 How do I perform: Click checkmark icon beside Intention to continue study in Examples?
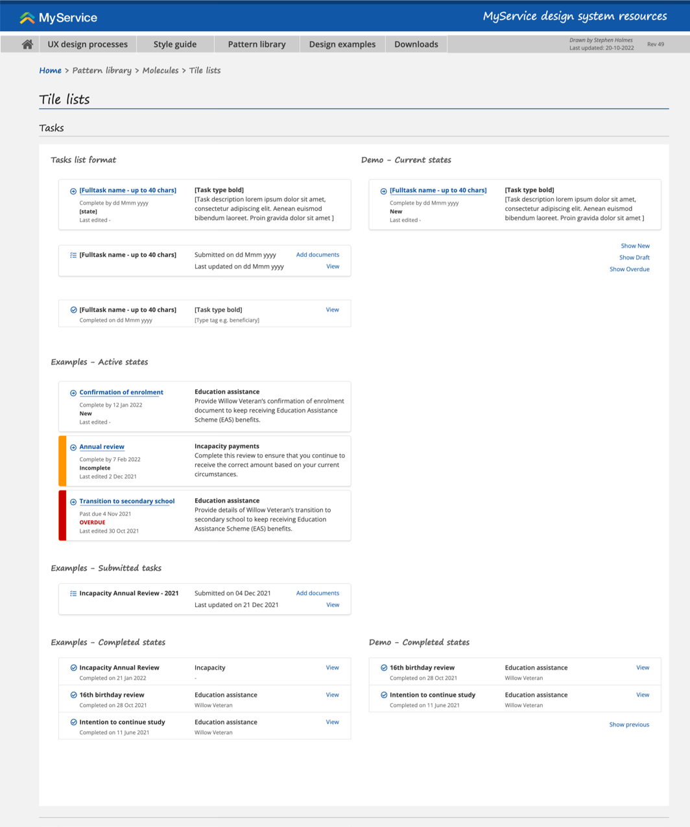pyautogui.click(x=73, y=722)
